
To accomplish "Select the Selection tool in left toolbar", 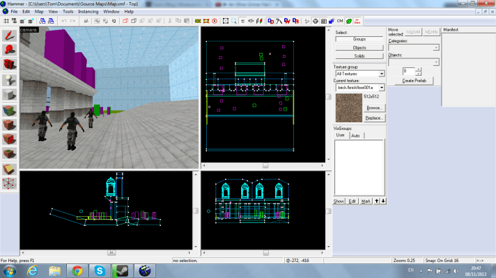I will point(10,34).
